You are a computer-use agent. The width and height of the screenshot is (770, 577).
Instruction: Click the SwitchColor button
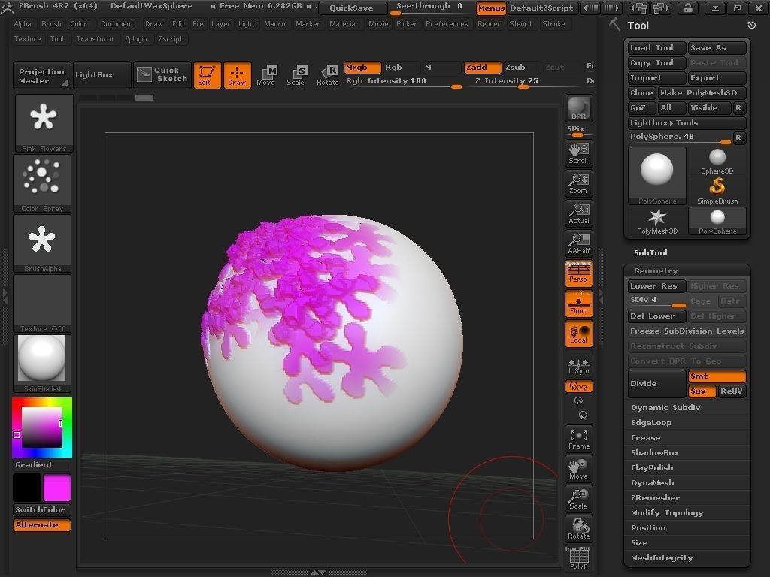42,510
